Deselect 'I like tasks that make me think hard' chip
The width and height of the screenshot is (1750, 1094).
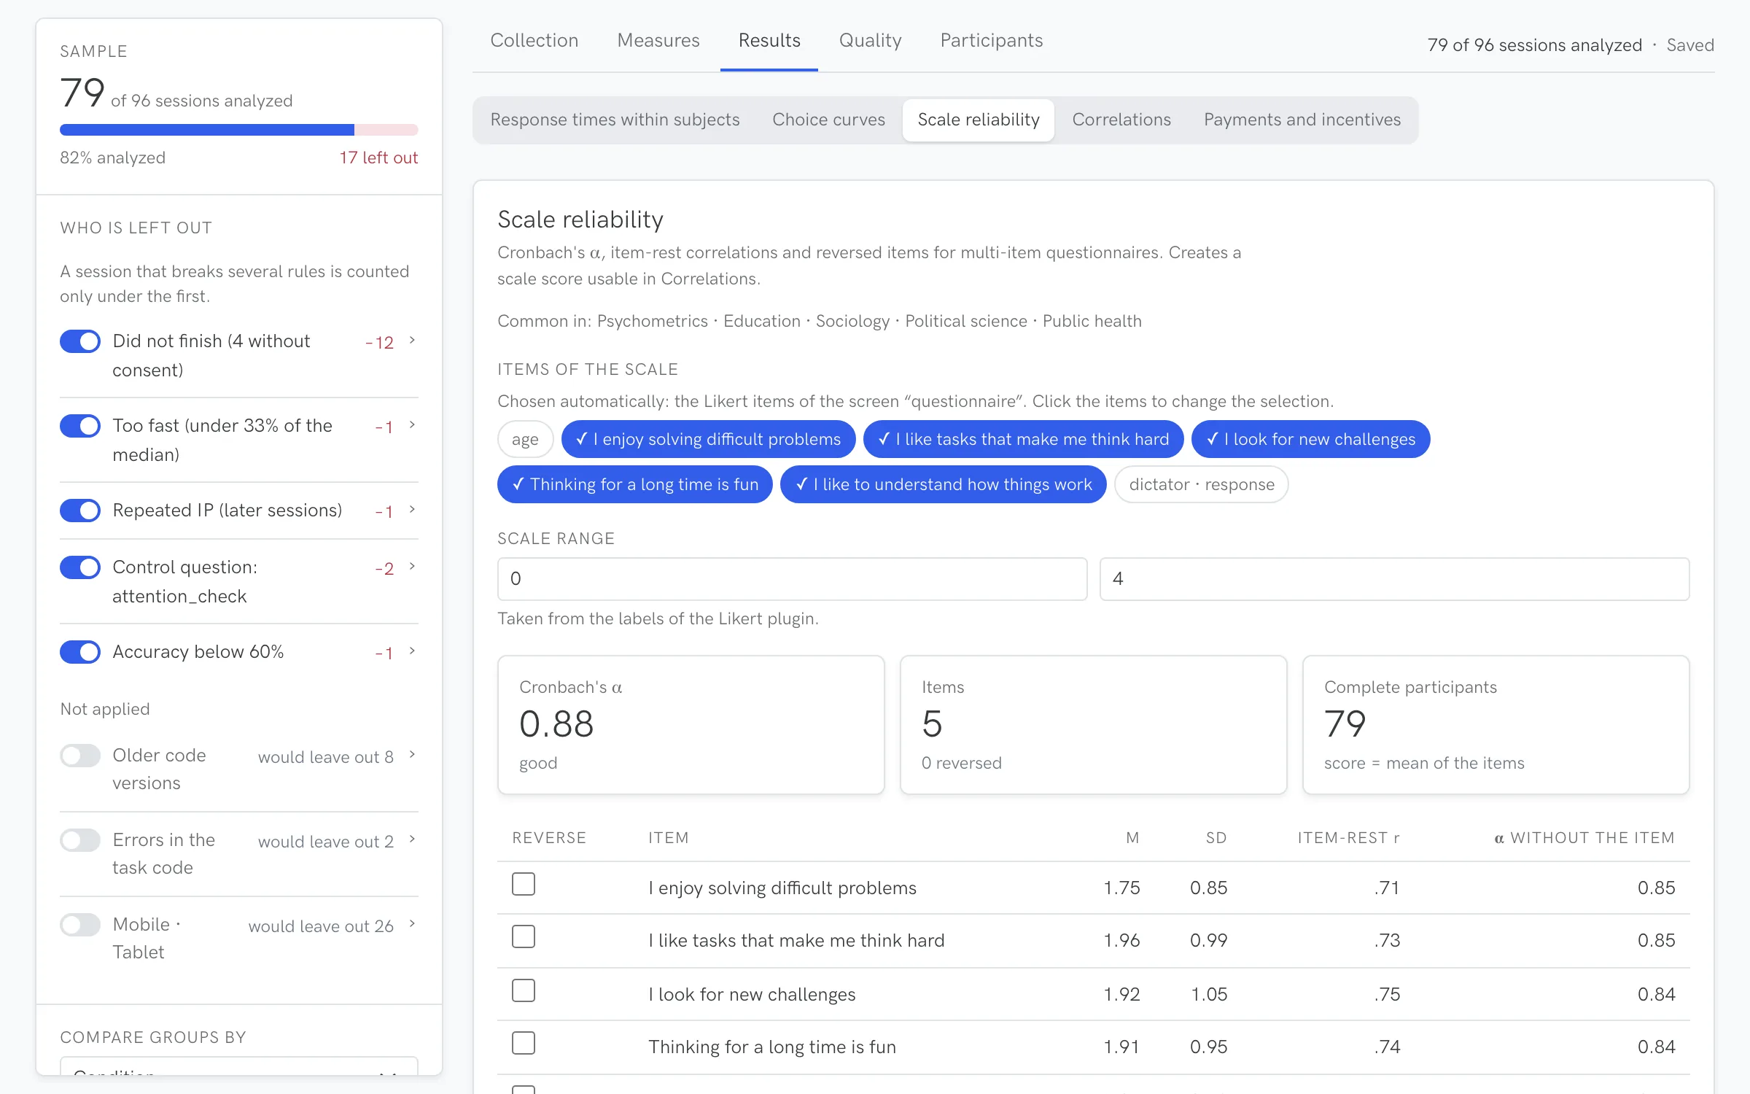[1023, 440]
